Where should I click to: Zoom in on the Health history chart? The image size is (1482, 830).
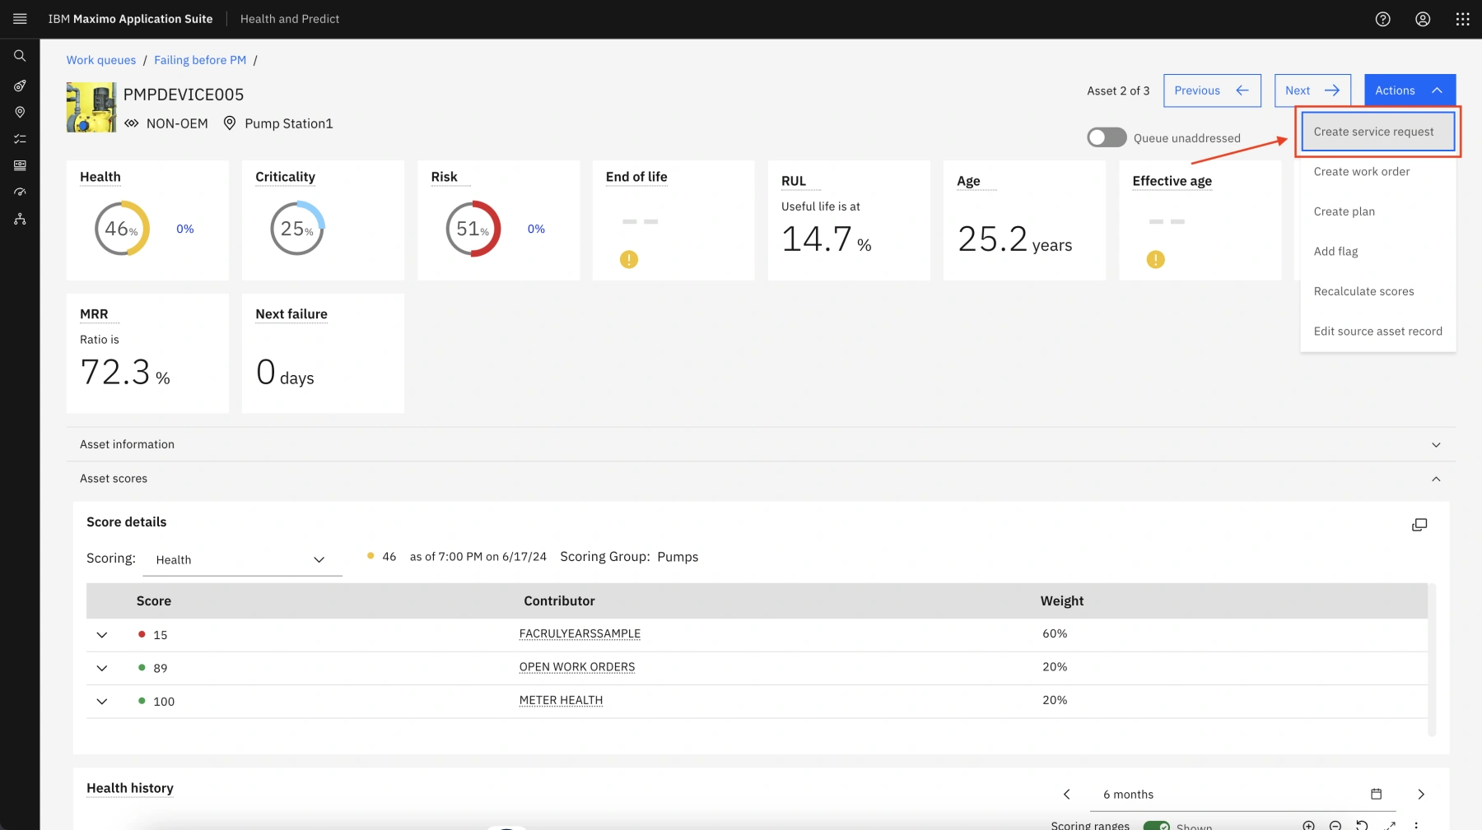[x=1308, y=825]
